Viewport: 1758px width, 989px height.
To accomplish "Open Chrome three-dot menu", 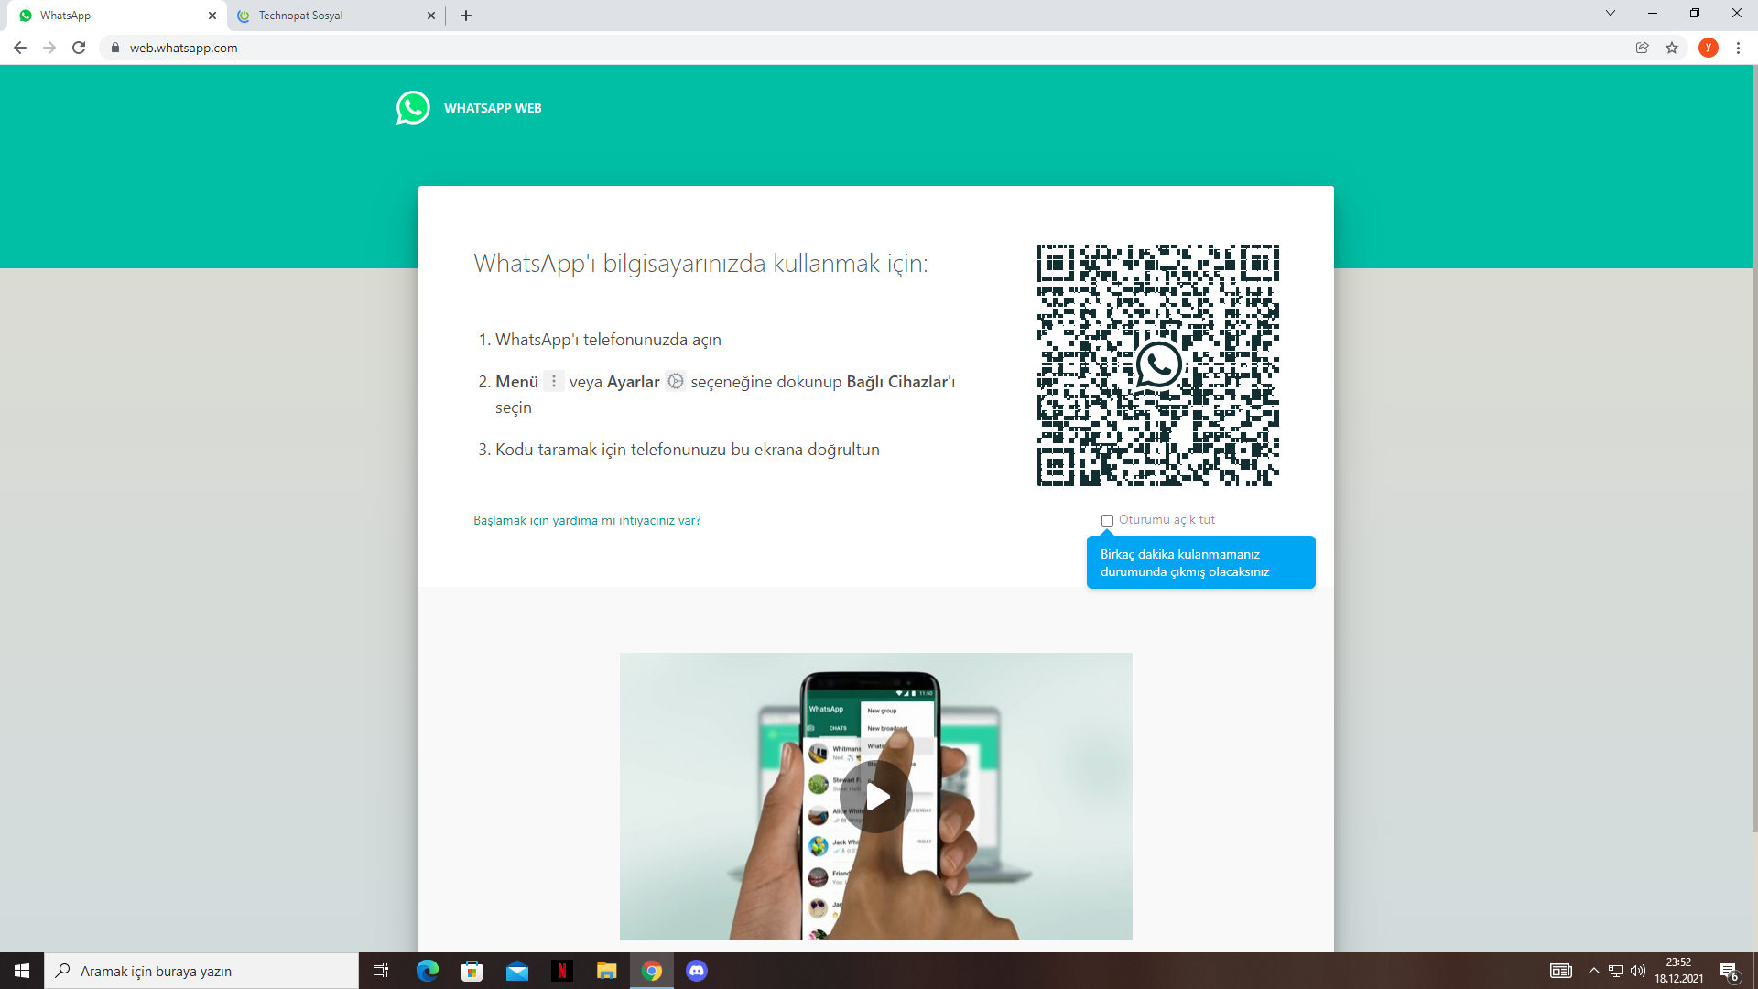I will click(x=1738, y=48).
